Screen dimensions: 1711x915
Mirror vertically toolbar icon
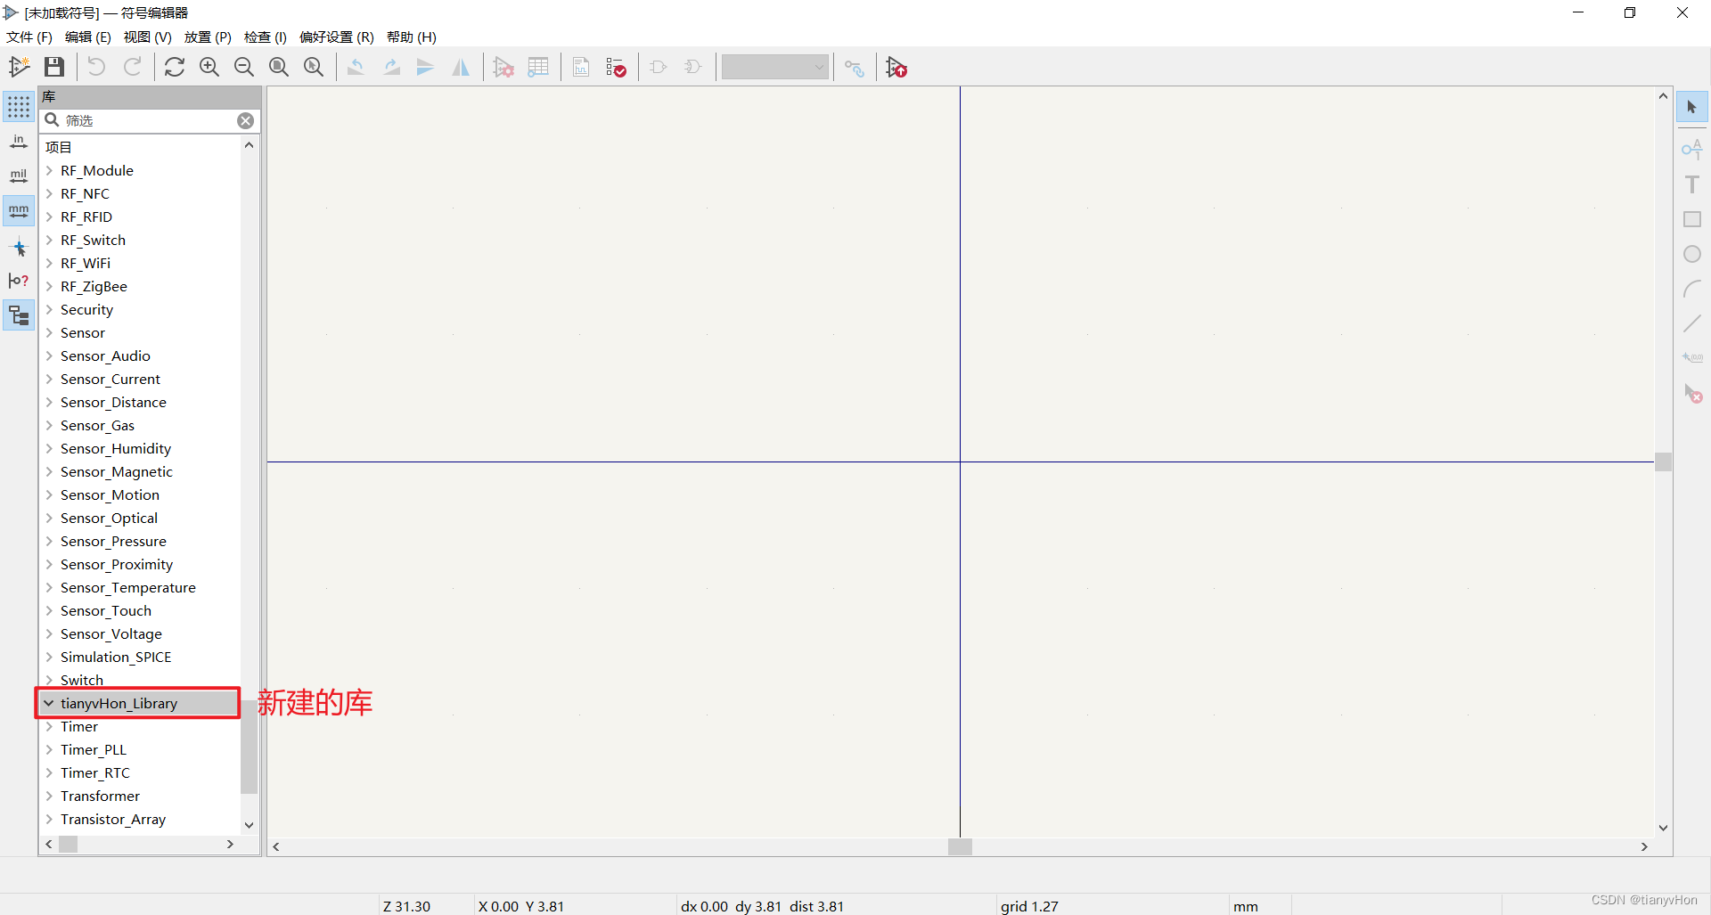(426, 67)
